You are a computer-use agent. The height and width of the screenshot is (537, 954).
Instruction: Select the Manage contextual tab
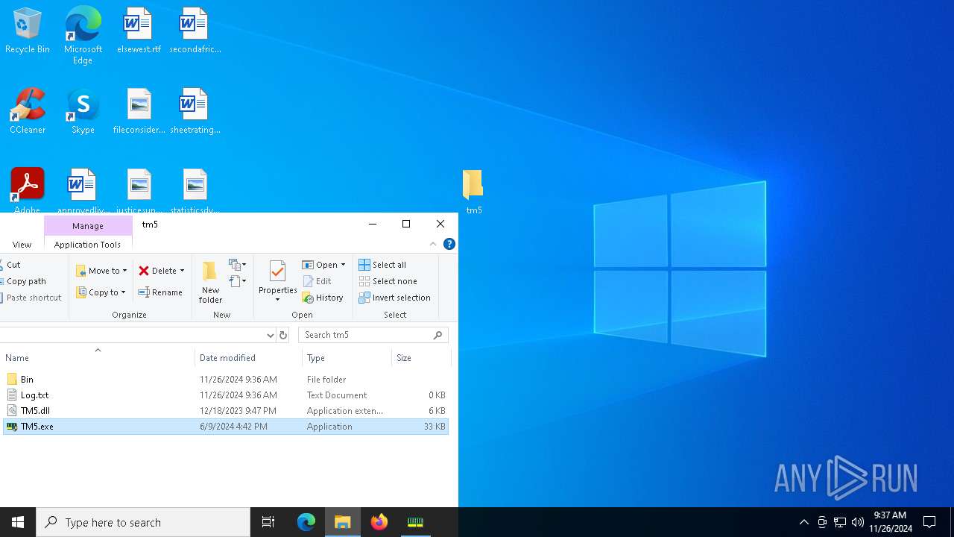tap(88, 226)
